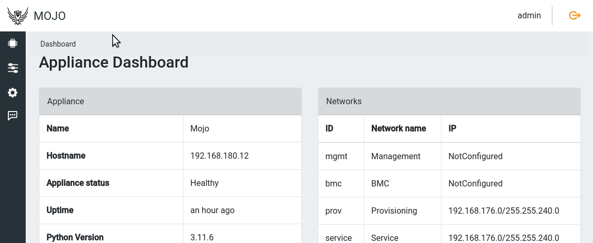This screenshot has width=593, height=243.
Task: Select the mgmt network row
Action: tap(449, 156)
